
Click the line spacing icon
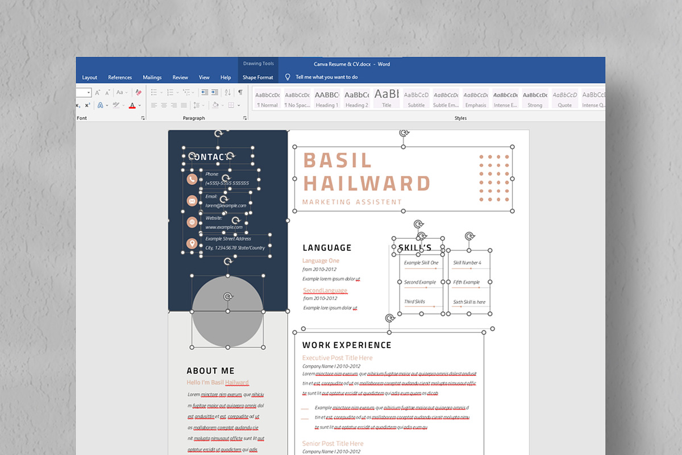pyautogui.click(x=196, y=105)
